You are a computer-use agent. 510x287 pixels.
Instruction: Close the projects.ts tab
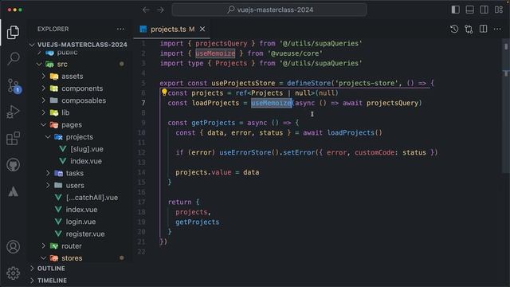202,29
